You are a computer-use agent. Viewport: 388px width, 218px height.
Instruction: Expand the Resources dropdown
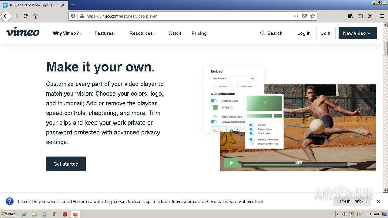pyautogui.click(x=142, y=33)
